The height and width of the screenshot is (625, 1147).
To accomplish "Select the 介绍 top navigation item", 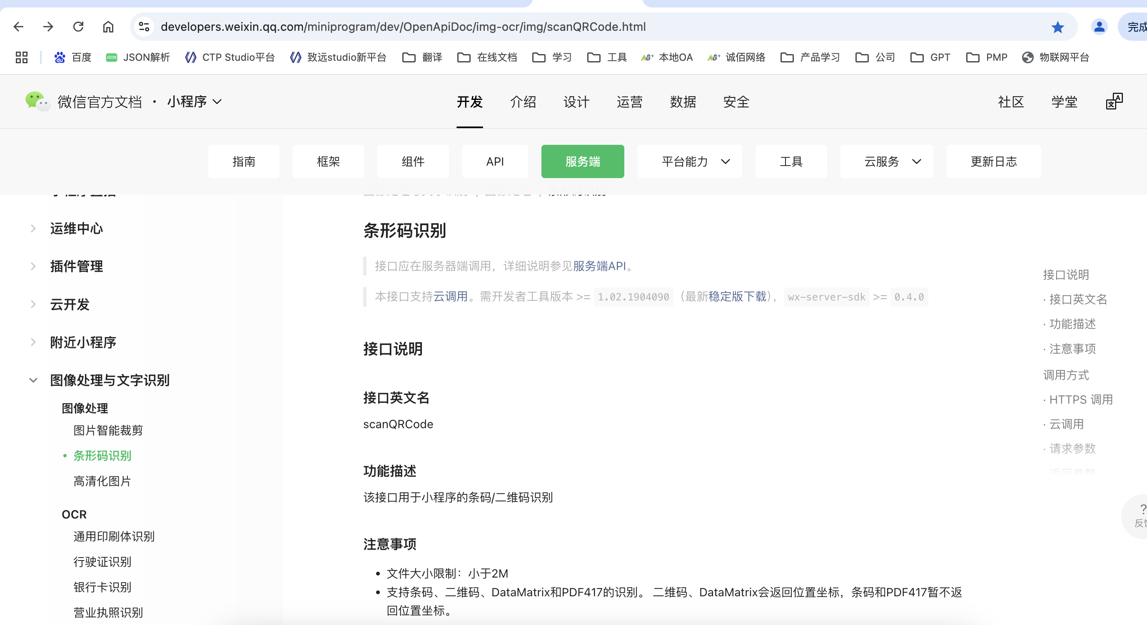I will coord(523,102).
